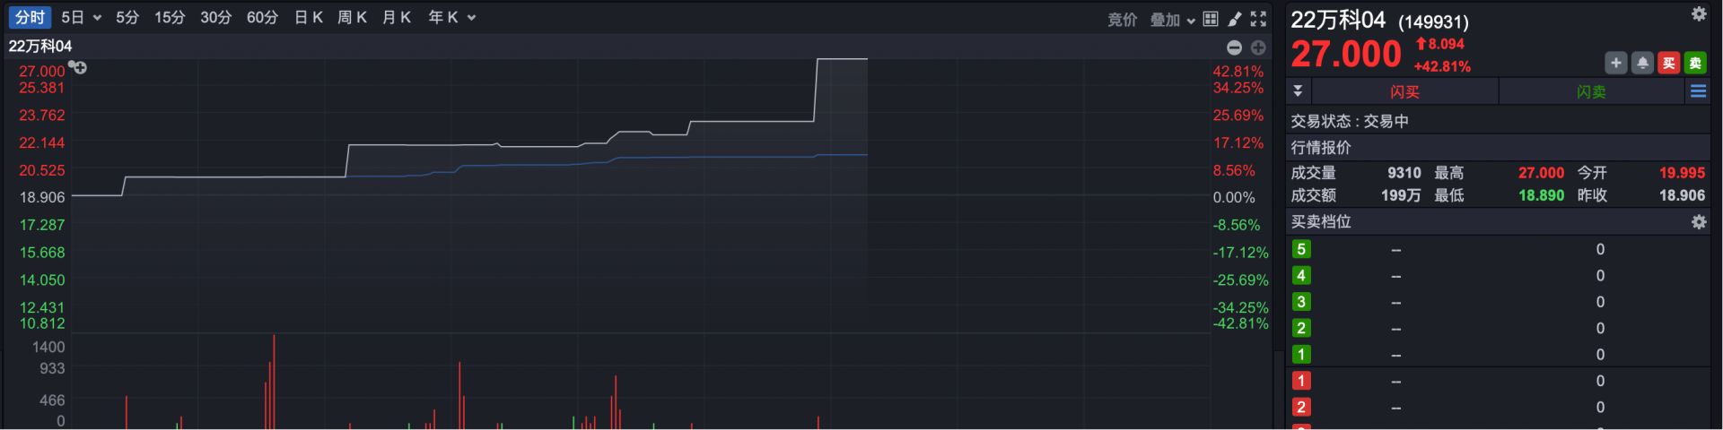This screenshot has width=1723, height=430.
Task: Open 买卖档位 settings gear
Action: click(x=1698, y=222)
